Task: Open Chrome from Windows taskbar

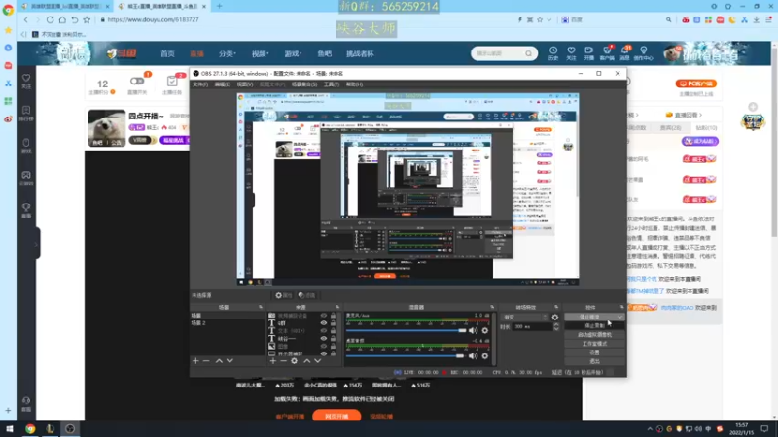Action: click(x=30, y=429)
